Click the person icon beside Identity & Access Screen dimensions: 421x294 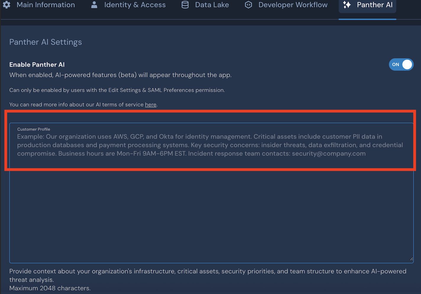pos(94,5)
